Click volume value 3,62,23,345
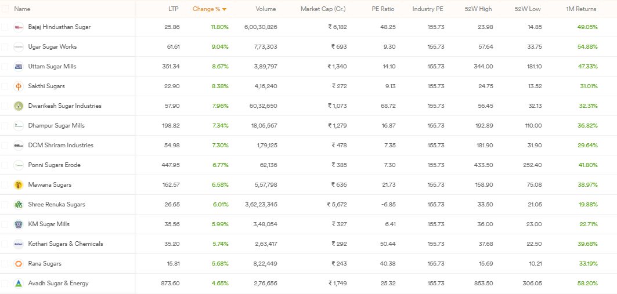Screen dimensions: 617x294 (x=261, y=204)
